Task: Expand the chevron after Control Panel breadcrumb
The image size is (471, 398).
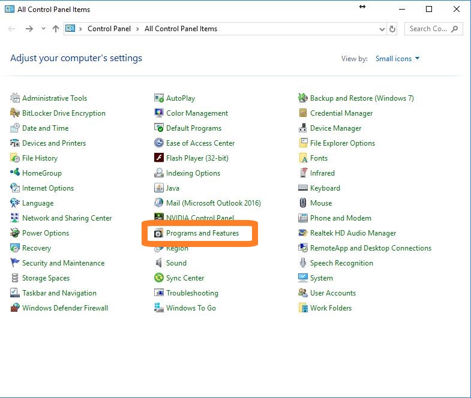Action: tap(137, 29)
